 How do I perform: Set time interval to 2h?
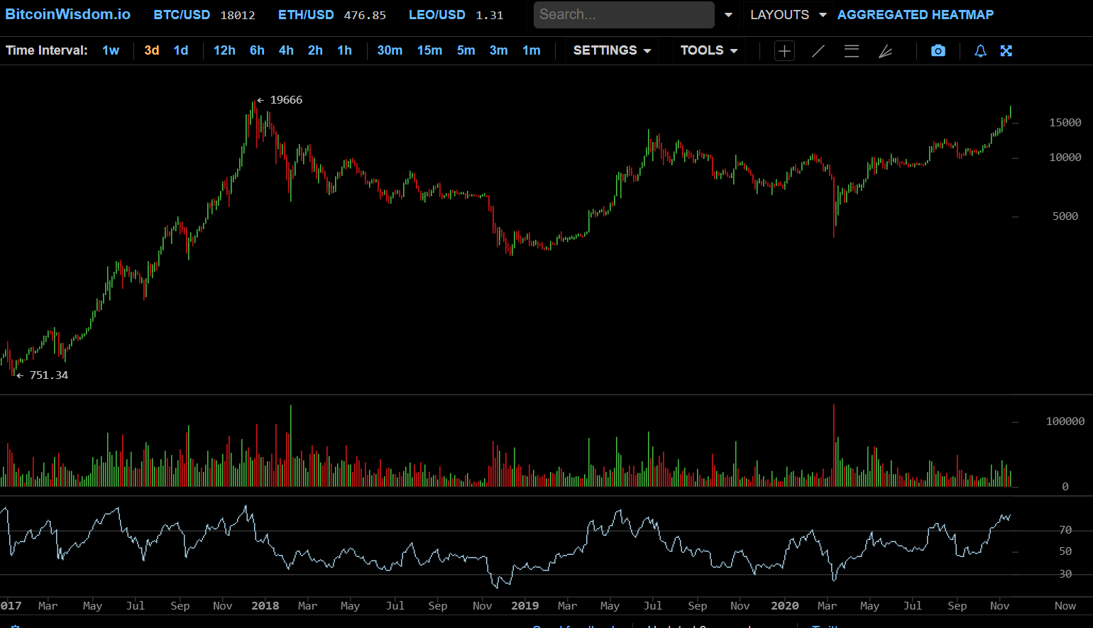[315, 50]
